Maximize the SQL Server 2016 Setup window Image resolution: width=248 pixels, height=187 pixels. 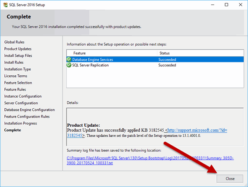[226, 5]
